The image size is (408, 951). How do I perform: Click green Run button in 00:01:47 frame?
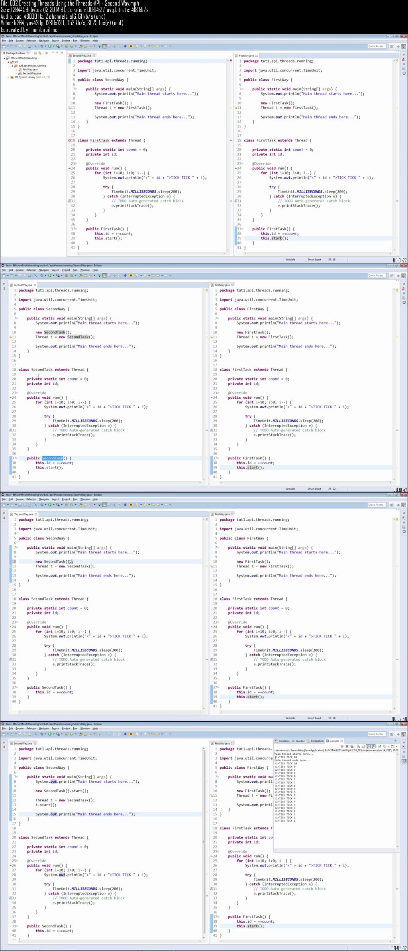[50, 276]
